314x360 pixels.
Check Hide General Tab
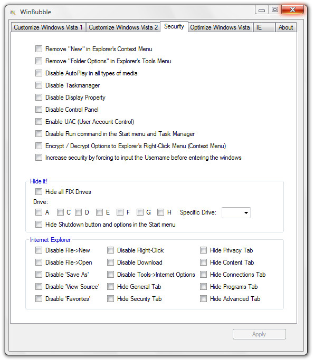tap(111, 287)
